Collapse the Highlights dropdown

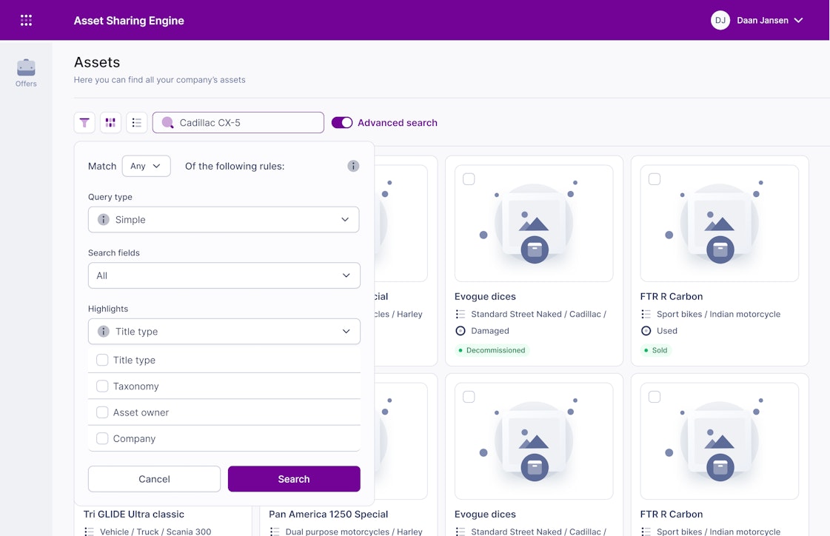[x=224, y=331]
